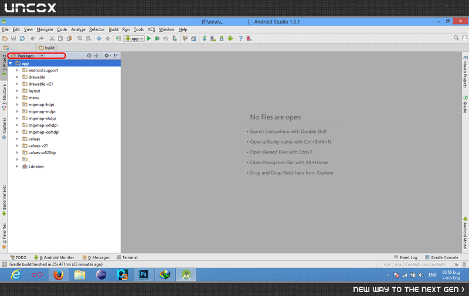Open the app run configuration dropdown
The height and width of the screenshot is (296, 469).
click(134, 39)
